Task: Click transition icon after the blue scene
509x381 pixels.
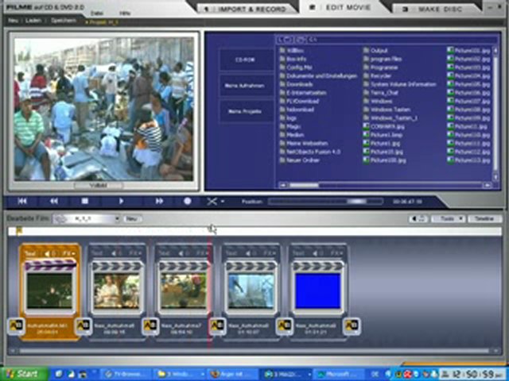Action: coord(352,325)
